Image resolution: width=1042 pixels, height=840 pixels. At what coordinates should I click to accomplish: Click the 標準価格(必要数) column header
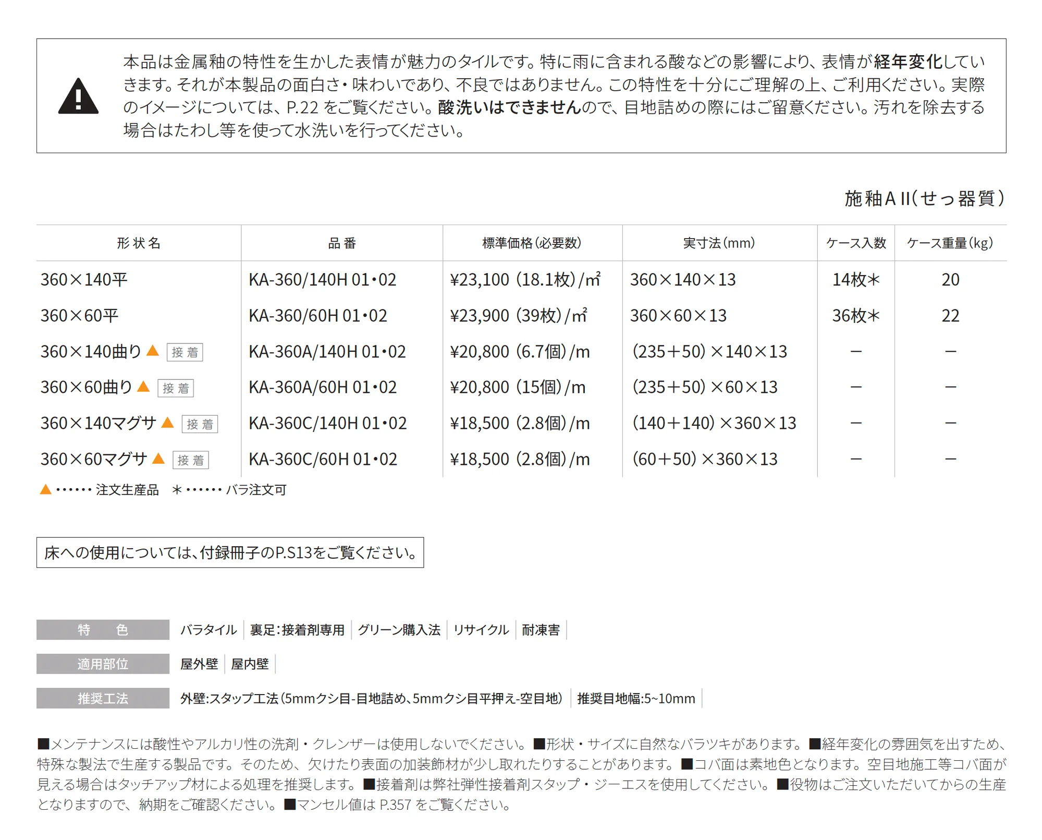[532, 243]
